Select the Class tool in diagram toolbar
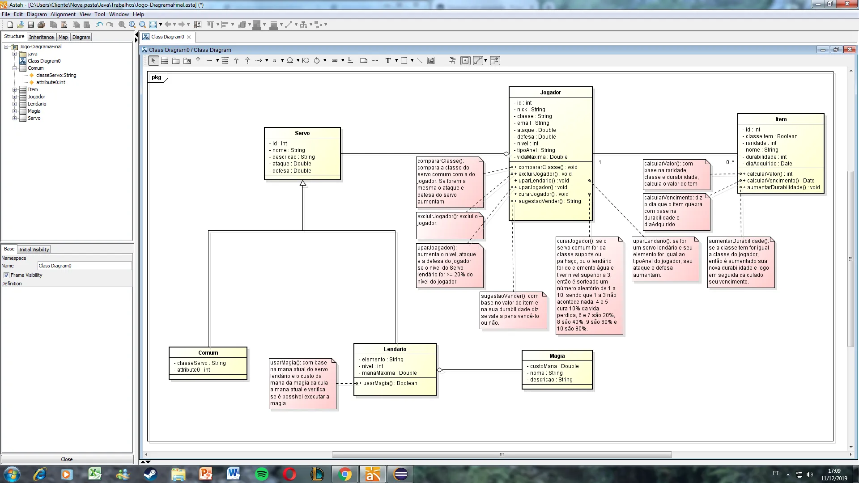859x483 pixels. [x=165, y=61]
